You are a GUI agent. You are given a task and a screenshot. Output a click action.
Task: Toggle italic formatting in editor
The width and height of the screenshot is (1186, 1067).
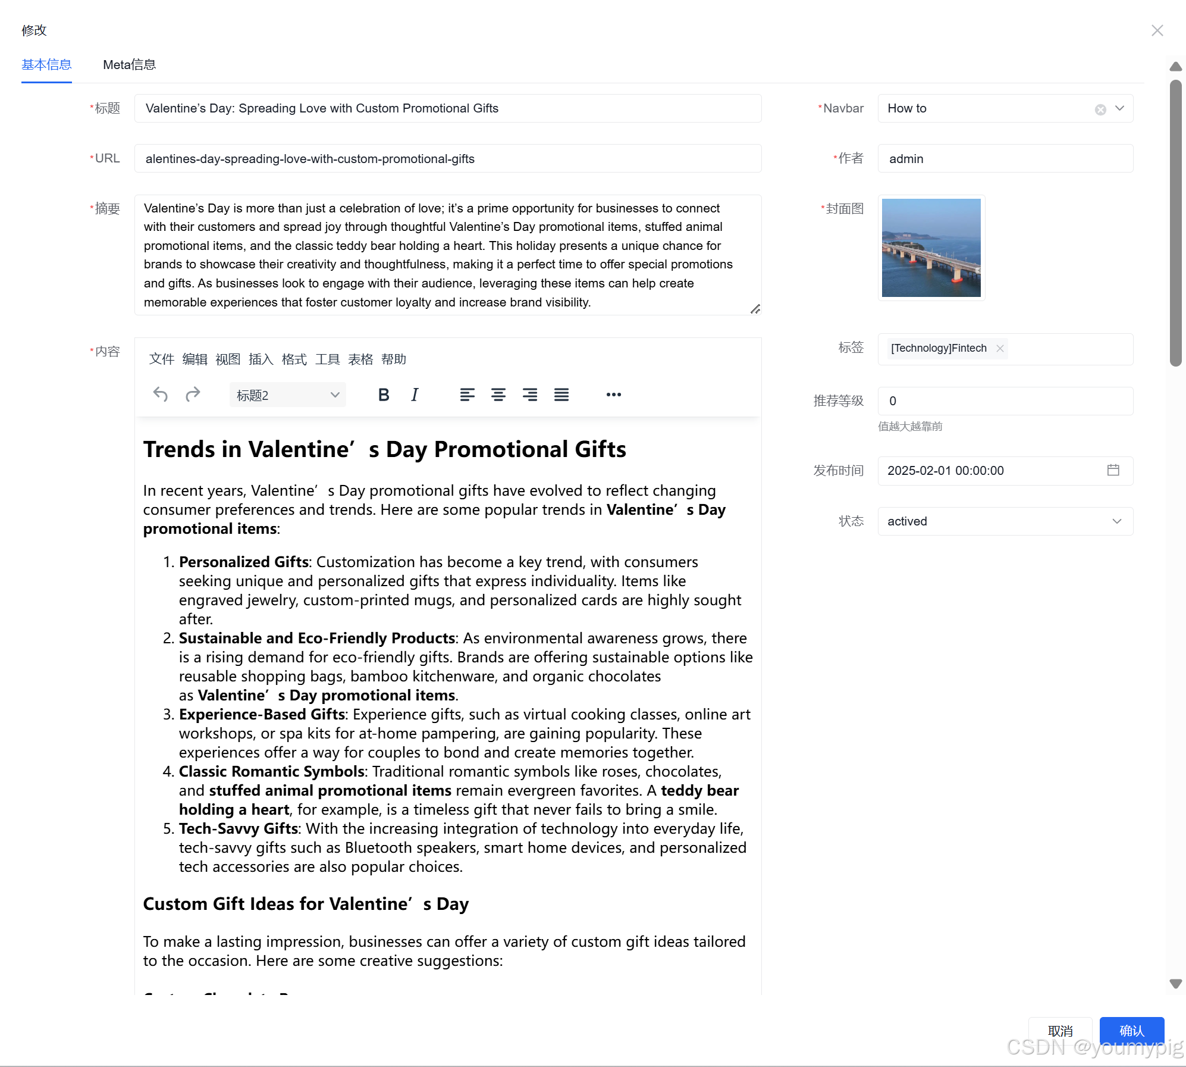pyautogui.click(x=415, y=395)
